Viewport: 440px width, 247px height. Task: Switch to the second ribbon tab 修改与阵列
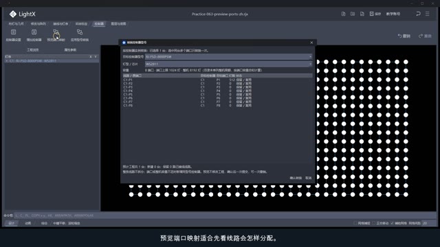pyautogui.click(x=38, y=24)
